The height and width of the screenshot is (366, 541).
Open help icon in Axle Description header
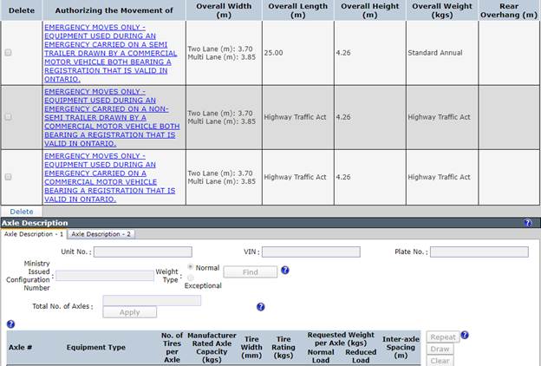527,223
